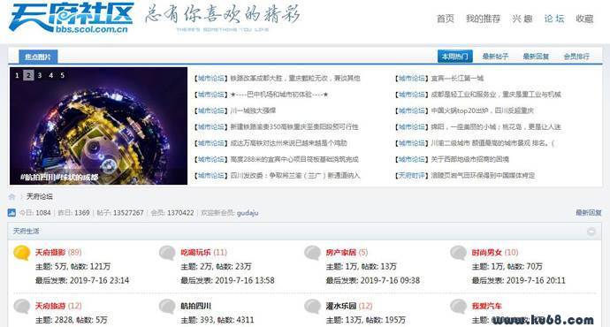Click the 吃喝玩乐 forum bubble icon

tap(167, 253)
